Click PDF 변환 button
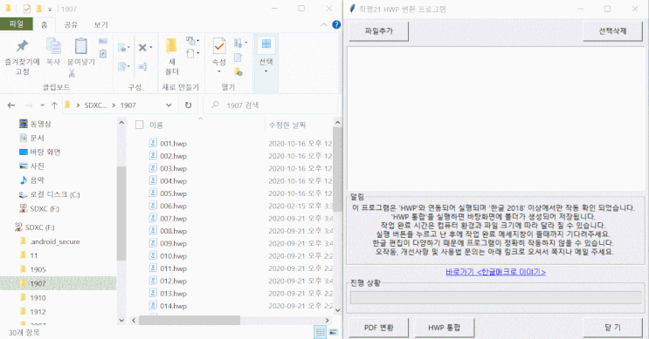 pyautogui.click(x=379, y=328)
